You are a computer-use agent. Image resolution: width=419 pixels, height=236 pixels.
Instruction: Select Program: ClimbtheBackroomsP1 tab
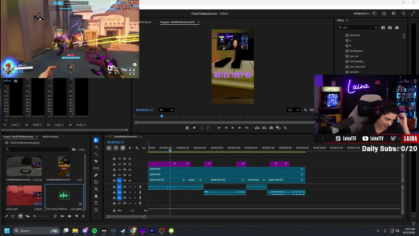point(177,22)
